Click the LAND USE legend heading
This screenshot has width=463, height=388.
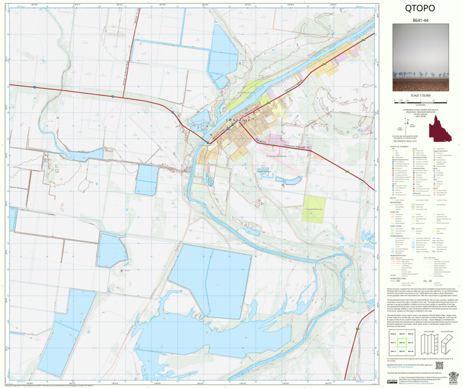coord(394,212)
